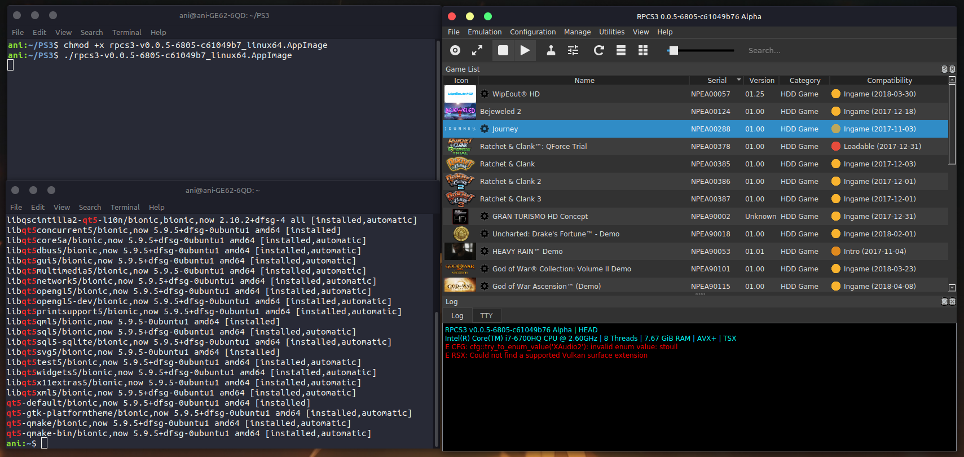Image resolution: width=964 pixels, height=457 pixels.
Task: Open the RPCS3 View menu
Action: pyautogui.click(x=641, y=32)
